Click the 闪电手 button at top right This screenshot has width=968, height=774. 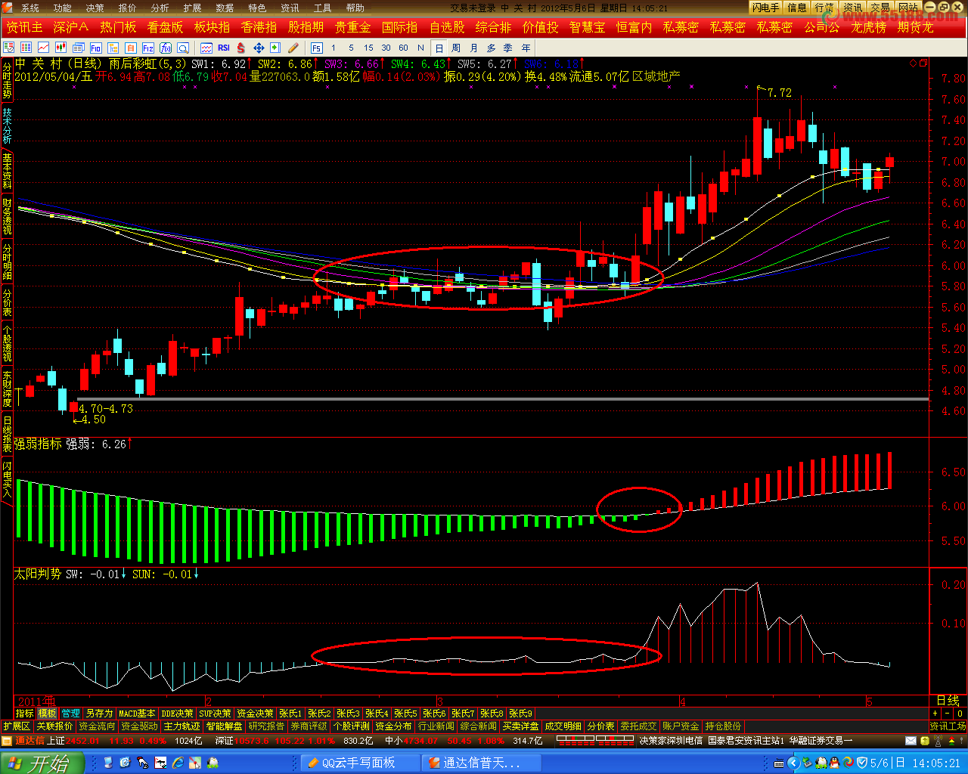tap(765, 8)
